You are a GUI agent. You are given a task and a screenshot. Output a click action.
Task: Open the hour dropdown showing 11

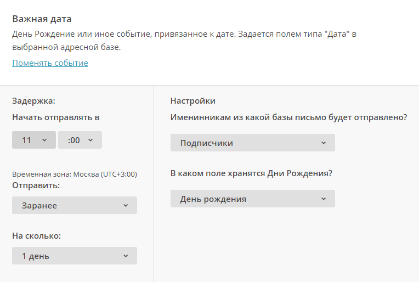[34, 140]
